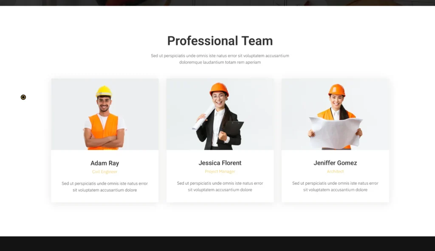435x251 pixels.
Task: Open Jessica Florent's team photo
Action: 220,114
